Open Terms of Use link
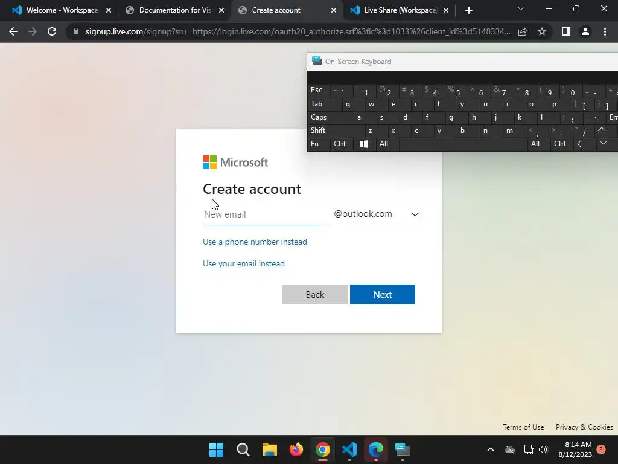Image resolution: width=618 pixels, height=464 pixels. 523,427
